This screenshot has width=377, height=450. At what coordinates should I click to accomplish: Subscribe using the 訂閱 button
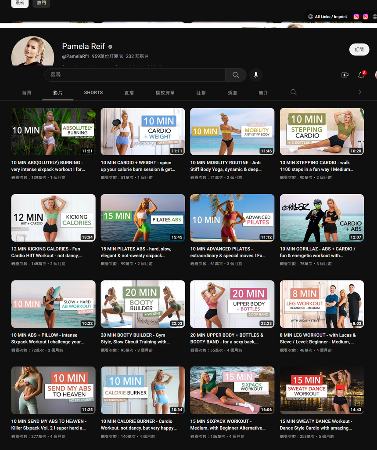click(359, 49)
